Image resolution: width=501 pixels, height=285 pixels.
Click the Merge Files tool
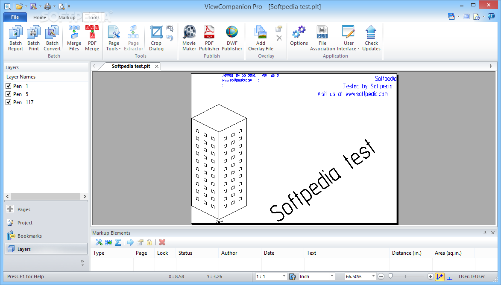click(74, 38)
